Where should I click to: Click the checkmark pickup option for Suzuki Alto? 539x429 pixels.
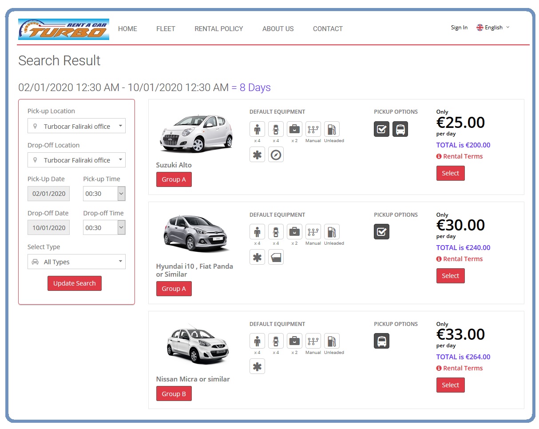pyautogui.click(x=381, y=129)
